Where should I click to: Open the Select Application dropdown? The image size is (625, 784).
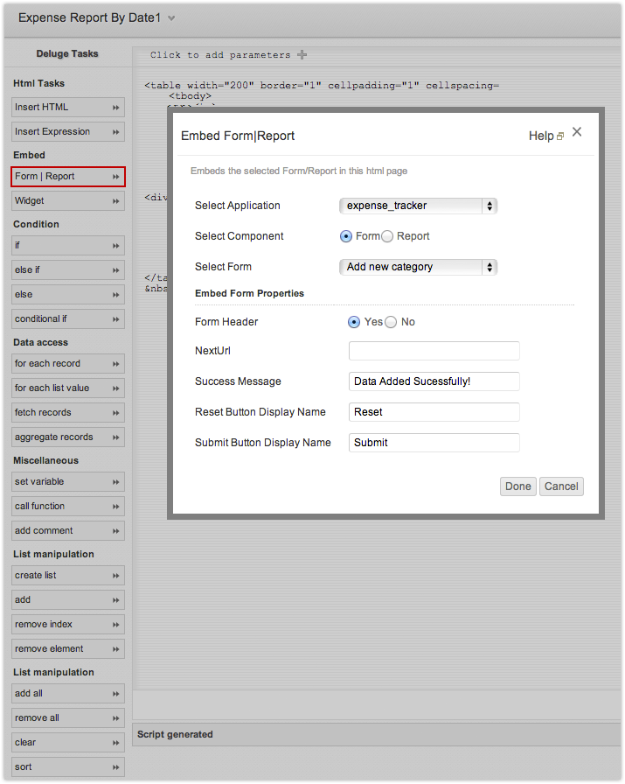click(417, 206)
